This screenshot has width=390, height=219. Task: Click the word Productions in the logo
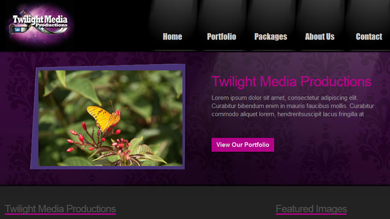(51, 25)
